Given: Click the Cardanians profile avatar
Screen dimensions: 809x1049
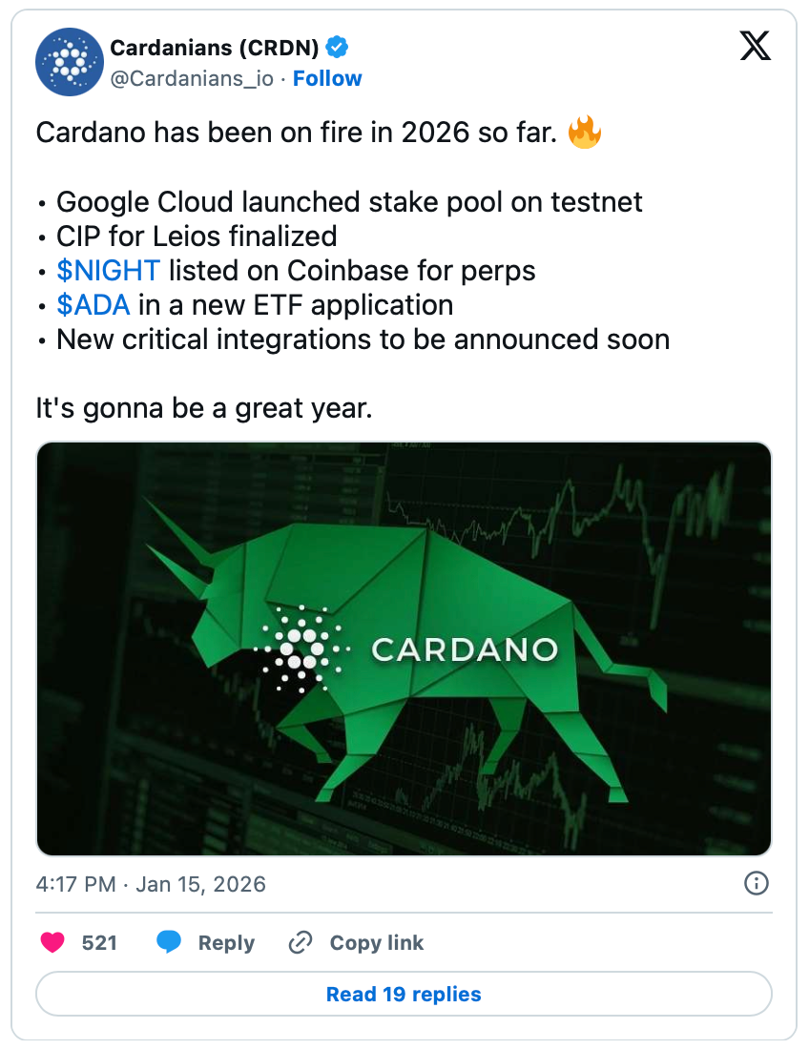Looking at the screenshot, I should (69, 61).
